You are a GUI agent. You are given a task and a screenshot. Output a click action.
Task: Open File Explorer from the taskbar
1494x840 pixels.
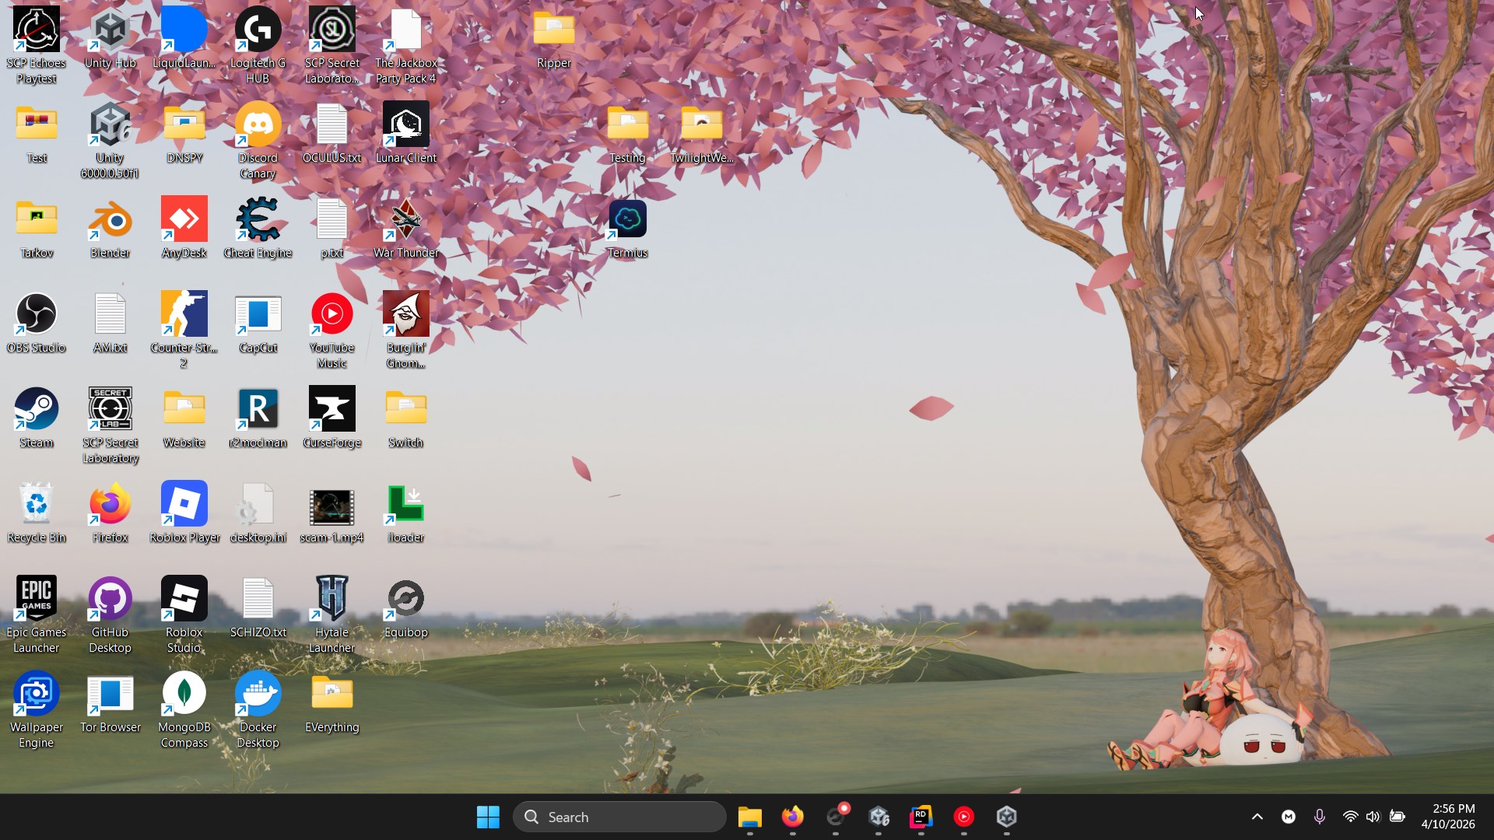coord(750,817)
